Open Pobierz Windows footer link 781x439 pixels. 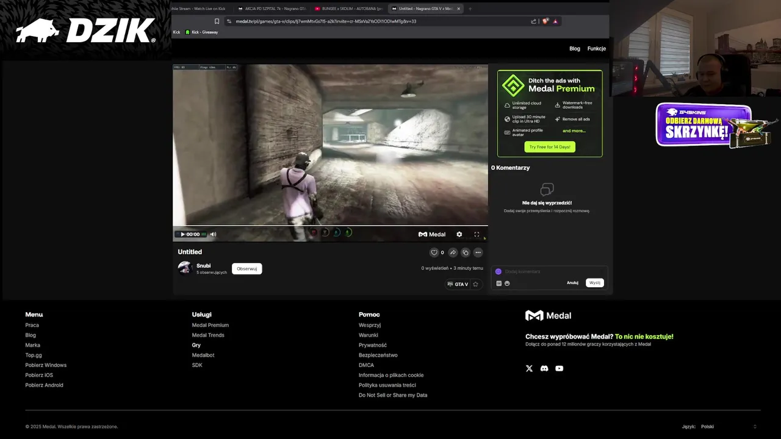[46, 365]
